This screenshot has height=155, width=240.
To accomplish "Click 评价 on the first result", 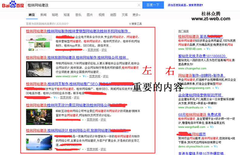I will pos(104,50).
